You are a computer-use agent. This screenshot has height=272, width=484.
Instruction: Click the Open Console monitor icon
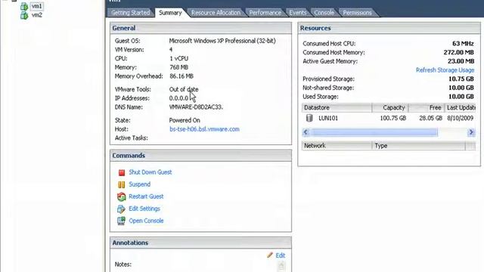coord(121,221)
